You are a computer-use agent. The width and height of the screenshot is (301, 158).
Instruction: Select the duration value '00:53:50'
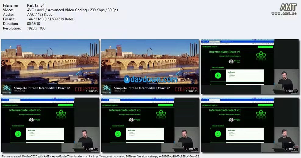point(34,24)
